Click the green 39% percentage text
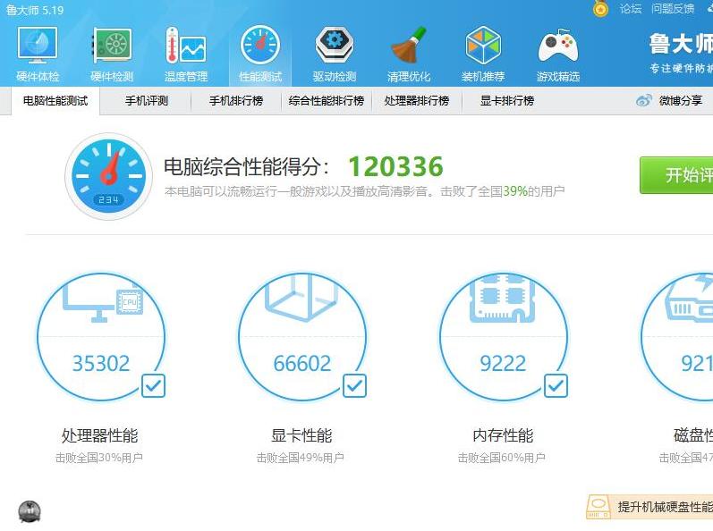The width and height of the screenshot is (713, 531). pos(515,191)
